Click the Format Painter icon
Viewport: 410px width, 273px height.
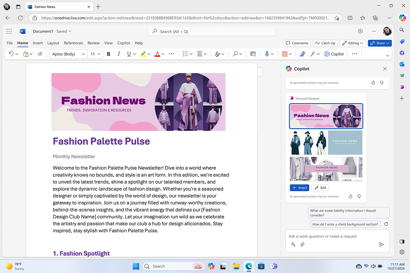click(40, 54)
